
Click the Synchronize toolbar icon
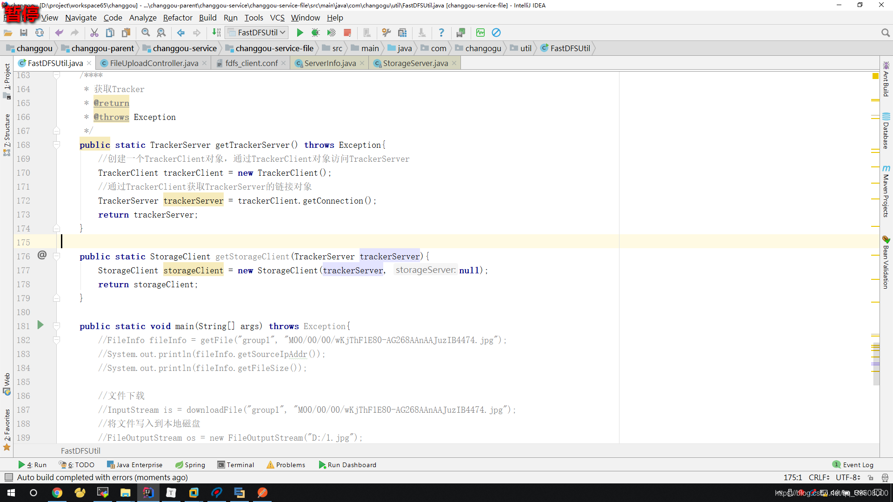[x=40, y=33]
